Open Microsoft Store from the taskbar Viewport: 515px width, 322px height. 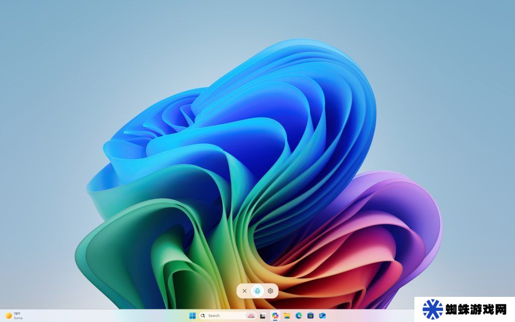(x=310, y=316)
